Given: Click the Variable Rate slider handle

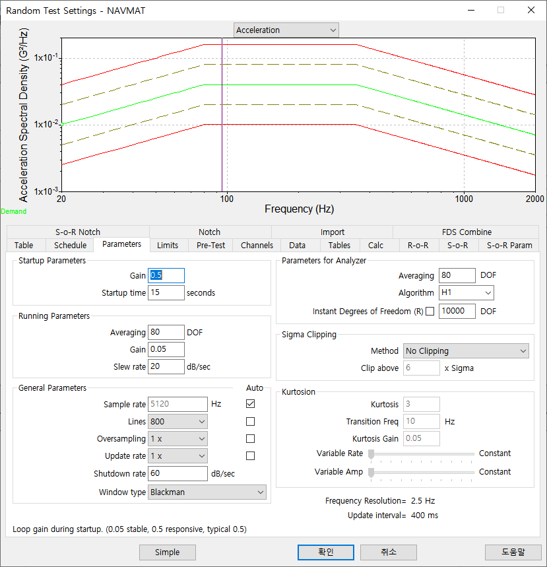Looking at the screenshot, I should coord(371,454).
